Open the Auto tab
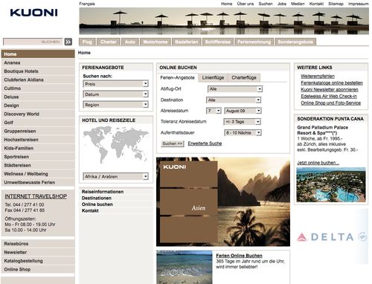The image size is (372, 284). pos(130,42)
